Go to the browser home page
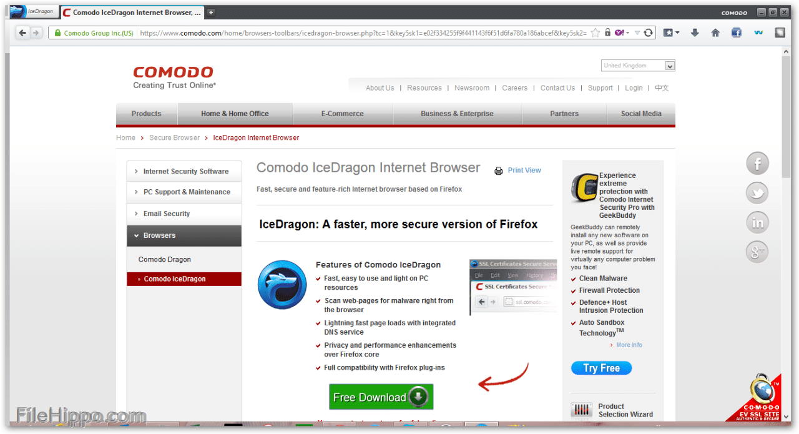This screenshot has width=799, height=434. tap(715, 33)
